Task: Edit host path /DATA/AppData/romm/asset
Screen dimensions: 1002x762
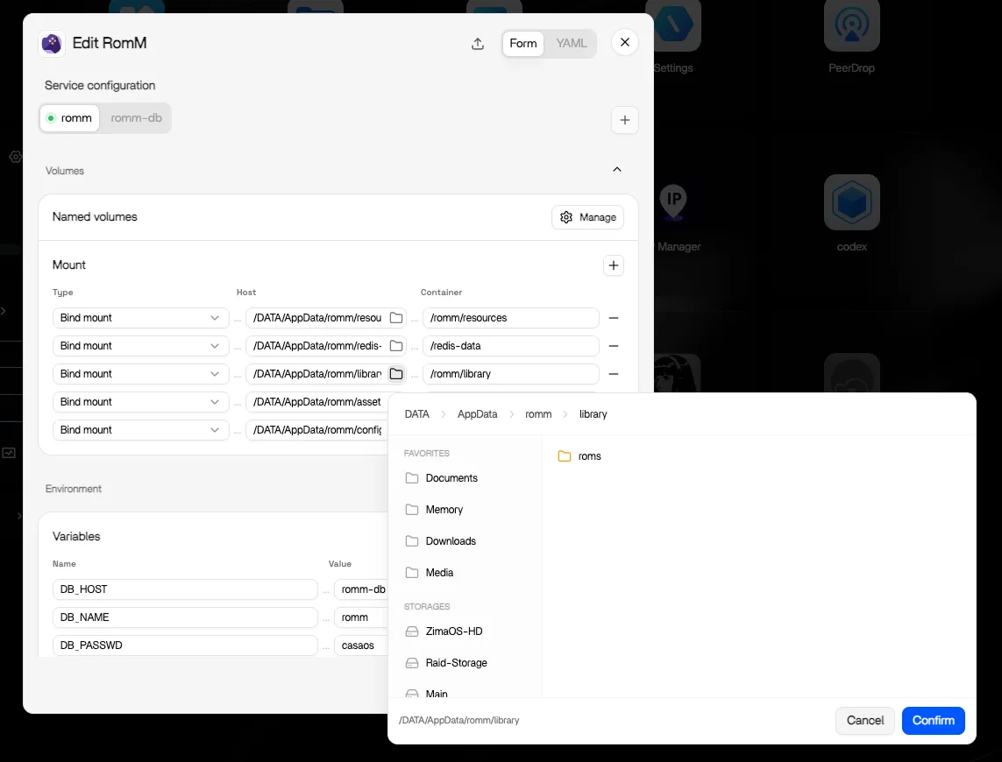Action: (317, 402)
